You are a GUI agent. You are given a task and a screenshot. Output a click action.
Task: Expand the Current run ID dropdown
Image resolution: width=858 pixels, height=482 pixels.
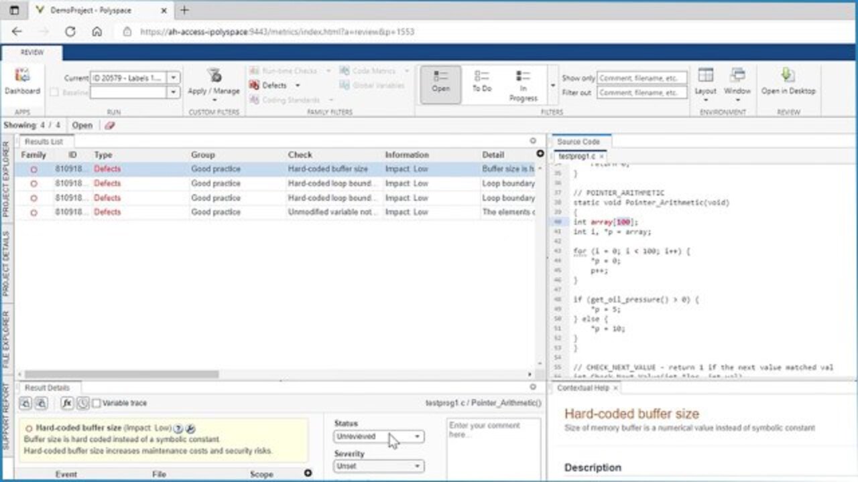174,78
